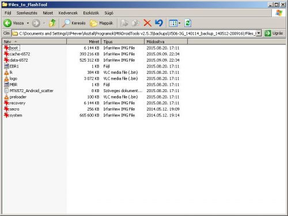
Task: Click the size value 256 KB
Action: pos(93,109)
